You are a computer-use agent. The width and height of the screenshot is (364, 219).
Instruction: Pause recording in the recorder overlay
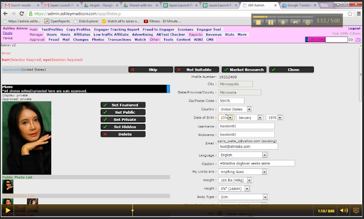pos(271,22)
